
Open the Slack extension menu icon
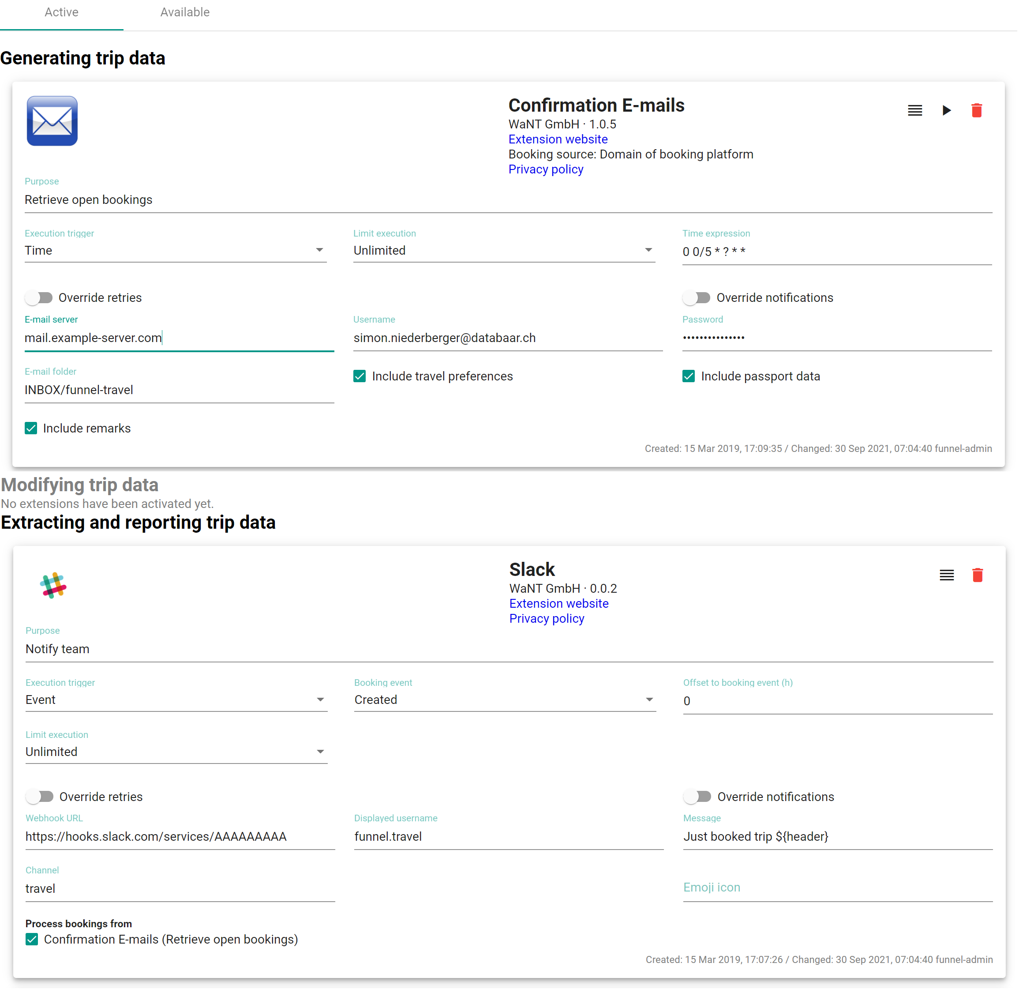(948, 576)
